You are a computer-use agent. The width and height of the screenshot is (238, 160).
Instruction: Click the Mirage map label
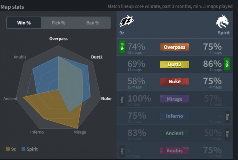(x=174, y=99)
